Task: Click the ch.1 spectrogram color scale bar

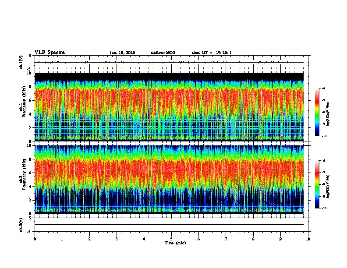Action: point(317,112)
